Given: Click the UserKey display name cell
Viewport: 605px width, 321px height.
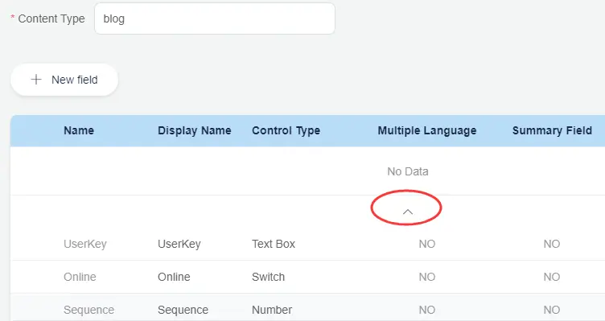Looking at the screenshot, I should (179, 244).
